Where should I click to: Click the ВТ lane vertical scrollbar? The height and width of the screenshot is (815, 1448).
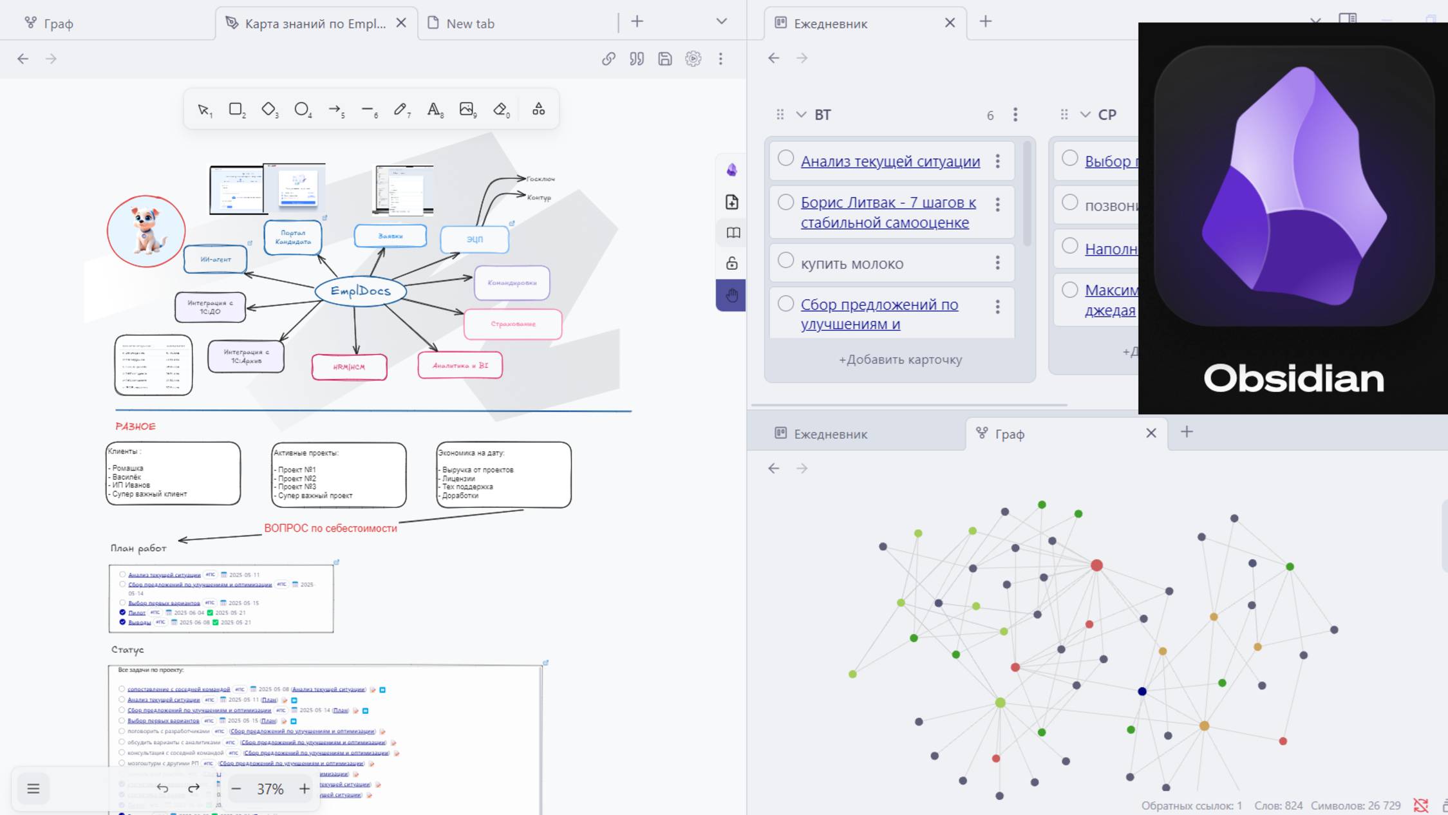[1027, 193]
